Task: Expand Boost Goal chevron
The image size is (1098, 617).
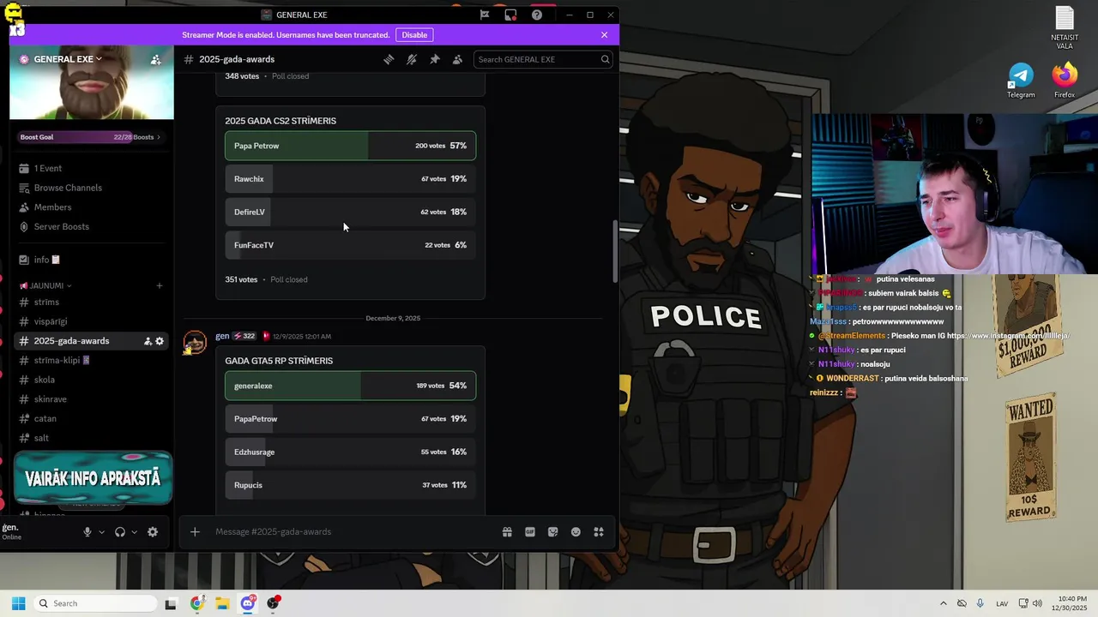Action: pyautogui.click(x=159, y=137)
